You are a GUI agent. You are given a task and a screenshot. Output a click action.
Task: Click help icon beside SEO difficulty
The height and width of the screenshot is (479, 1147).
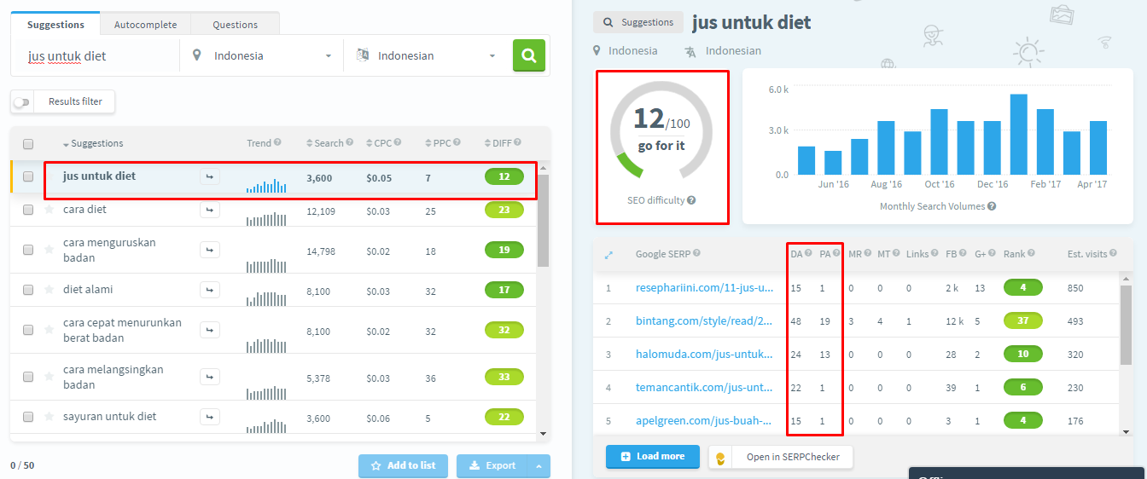[x=691, y=200]
